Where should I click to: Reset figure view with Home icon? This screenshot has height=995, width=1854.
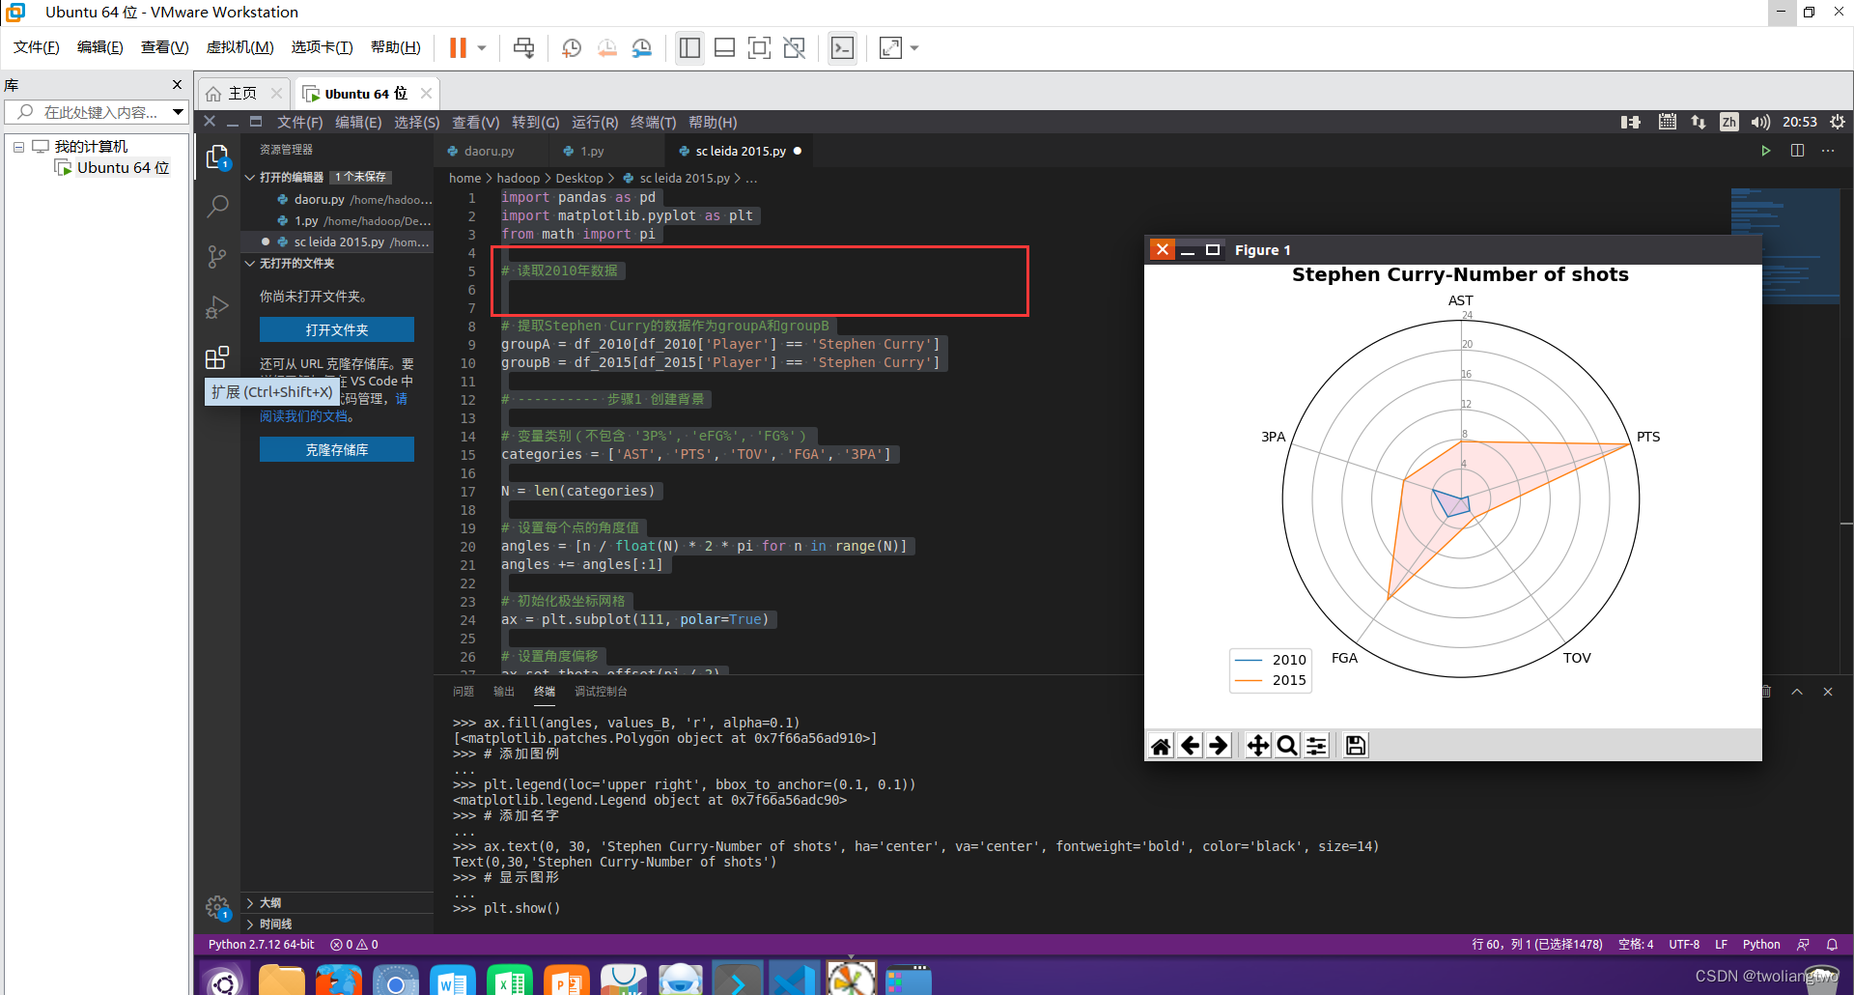click(1161, 746)
